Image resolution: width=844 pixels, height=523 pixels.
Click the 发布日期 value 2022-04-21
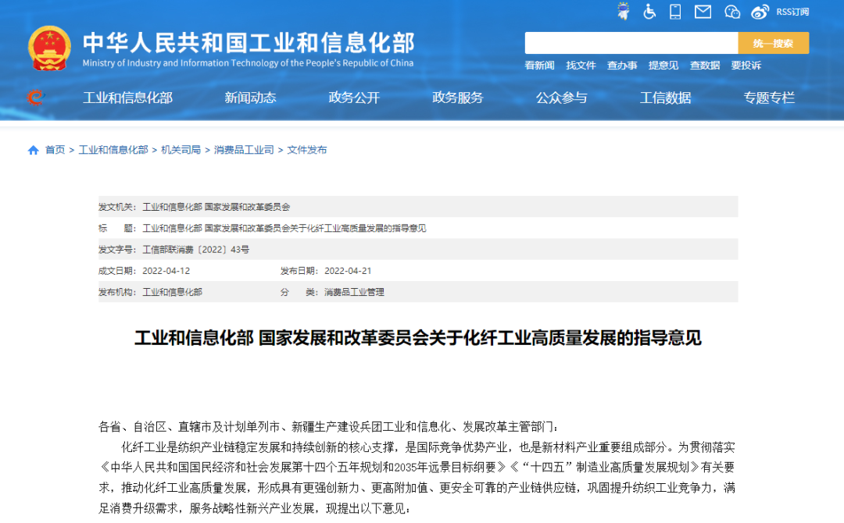(x=348, y=271)
